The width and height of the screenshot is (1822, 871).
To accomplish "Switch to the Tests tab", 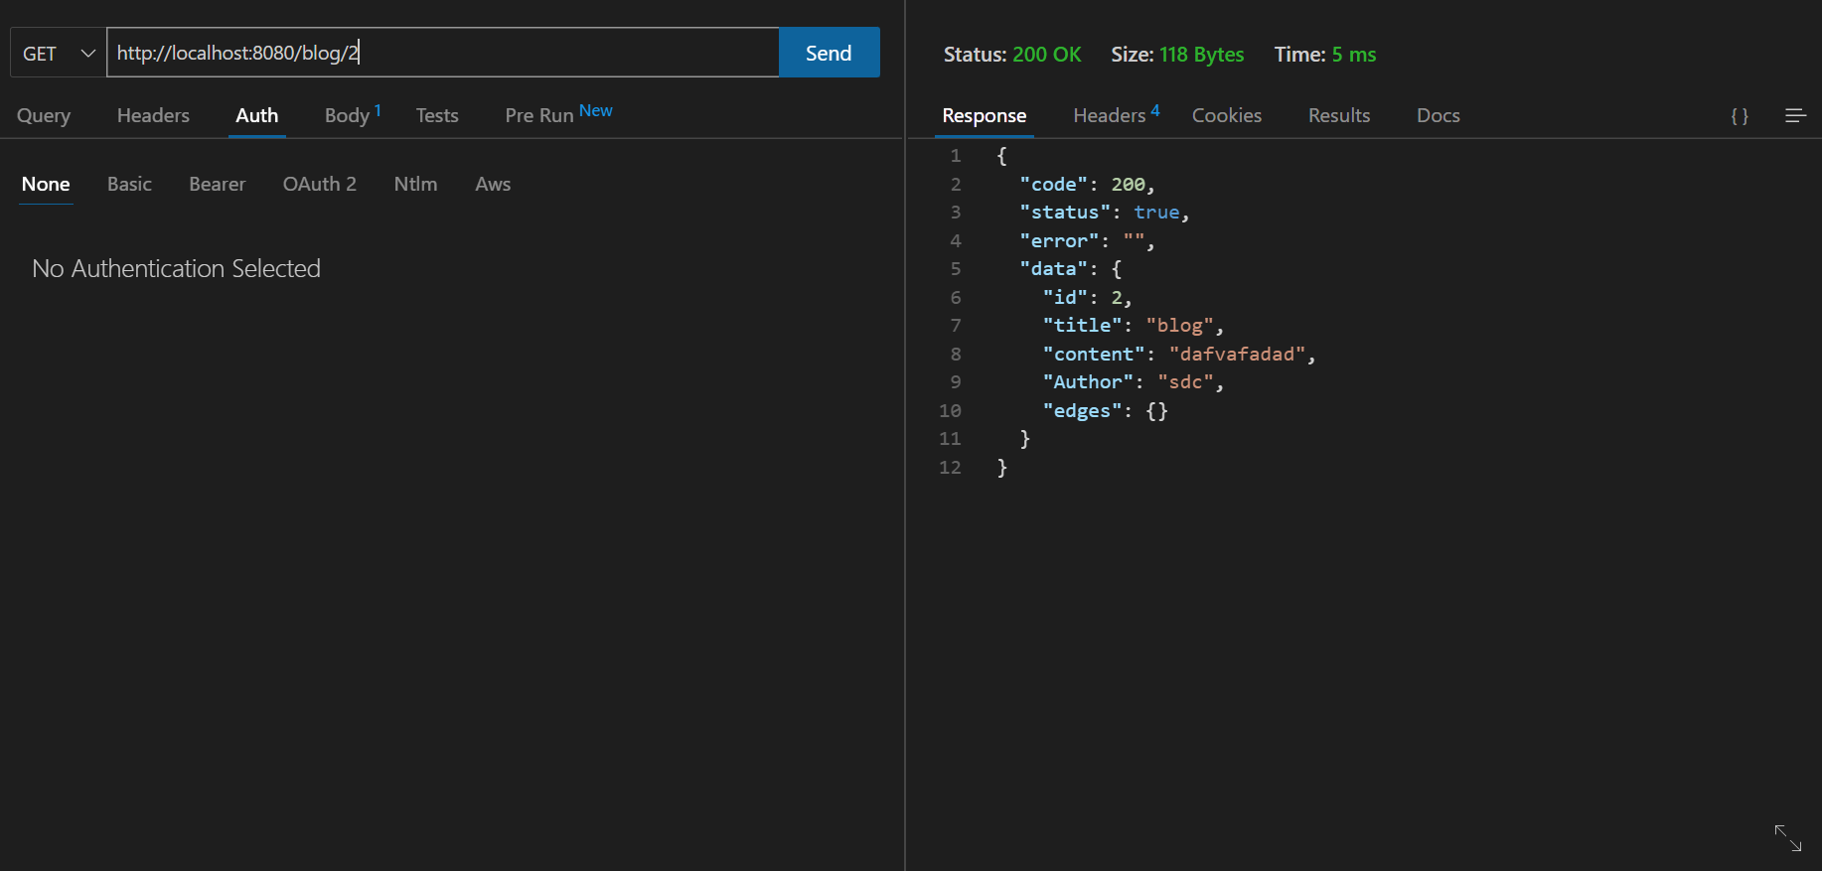I will pyautogui.click(x=437, y=116).
